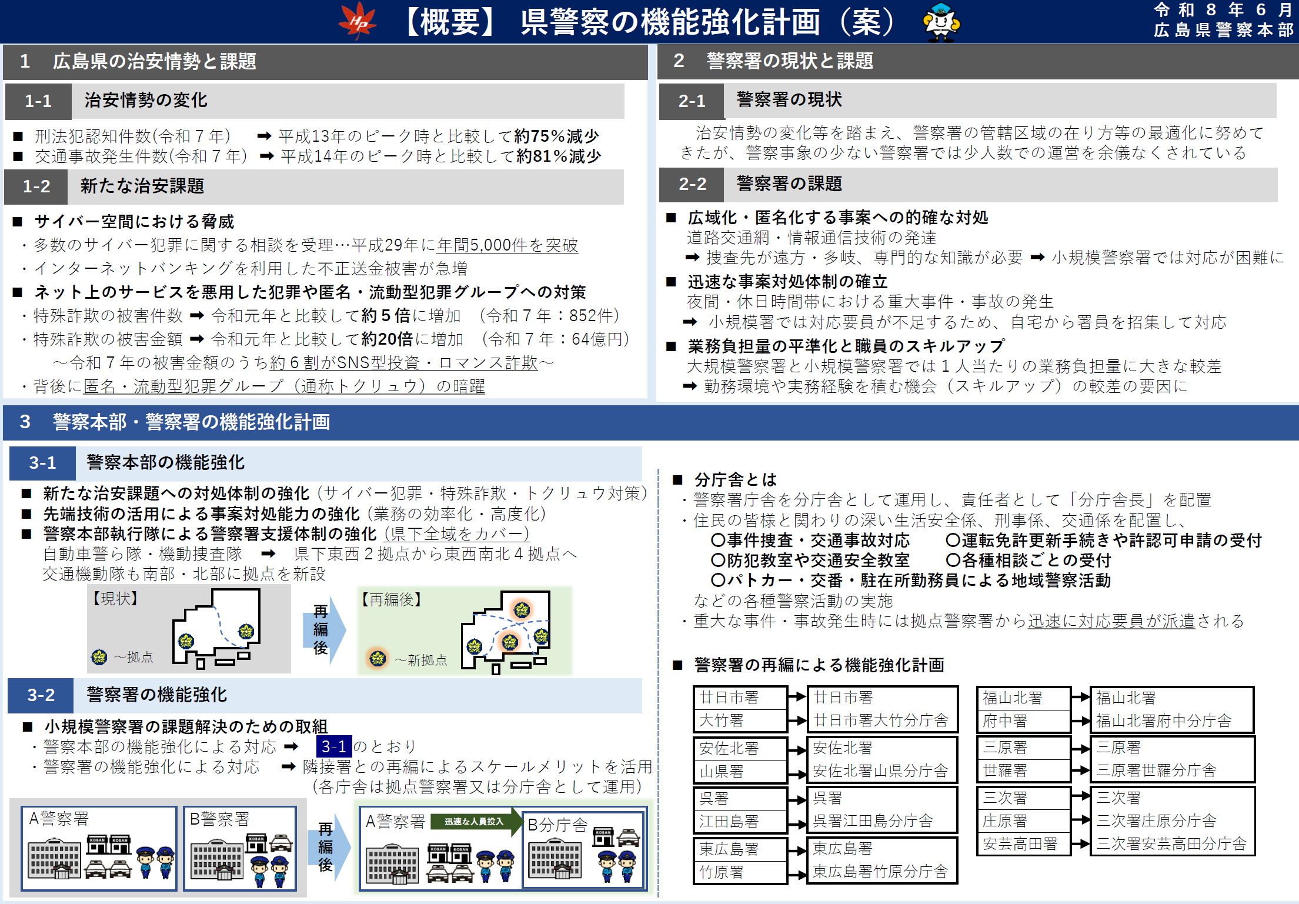Click the 三次署安芸高田分庁舎 cell
This screenshot has width=1299, height=904.
tap(1173, 844)
